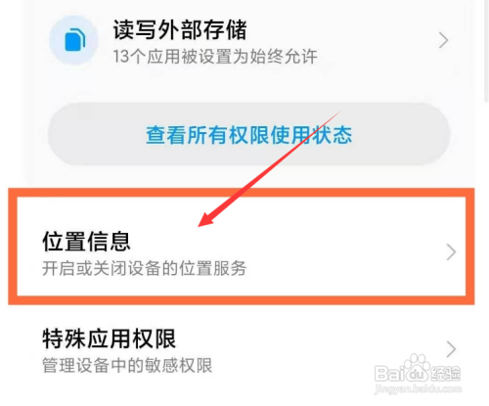Click 查看所有权限使用状态 button

tap(249, 134)
